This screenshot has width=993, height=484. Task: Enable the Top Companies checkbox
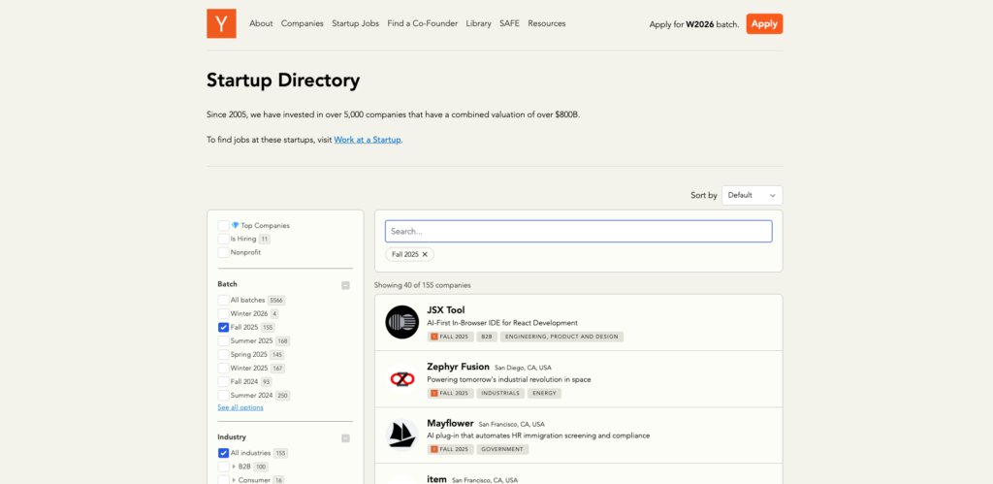click(x=224, y=225)
